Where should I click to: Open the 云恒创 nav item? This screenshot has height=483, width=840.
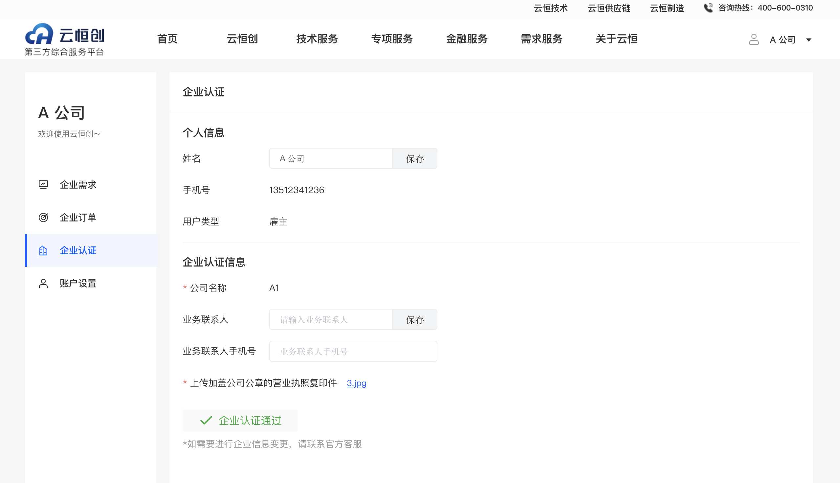tap(242, 39)
